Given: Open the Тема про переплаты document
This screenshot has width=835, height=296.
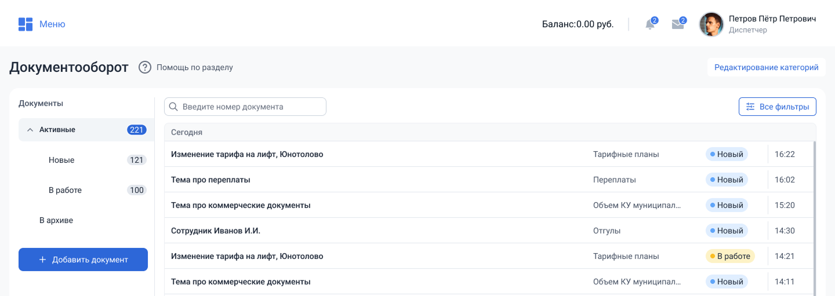Looking at the screenshot, I should [x=210, y=180].
